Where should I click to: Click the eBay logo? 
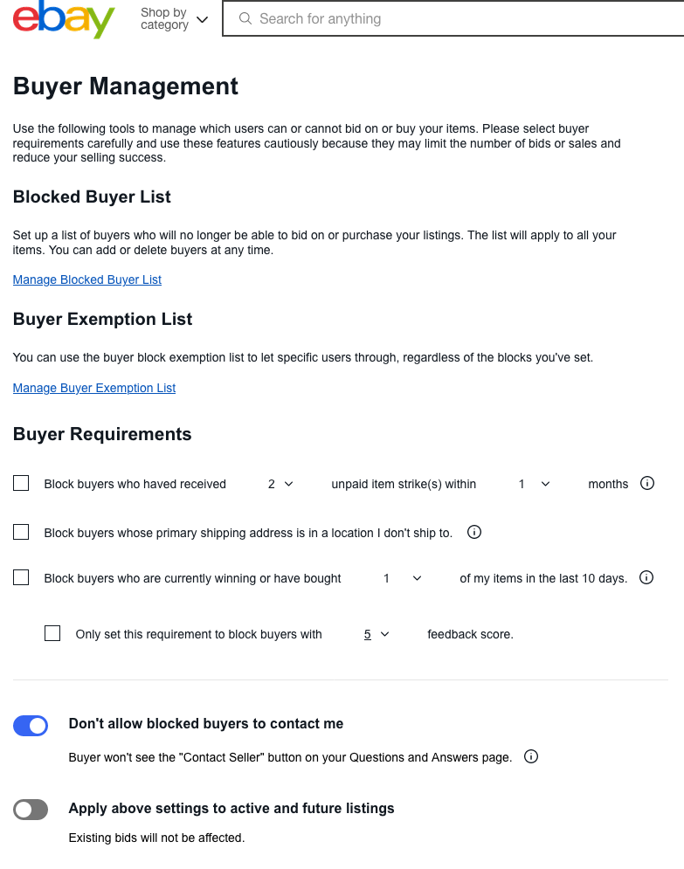(x=64, y=19)
